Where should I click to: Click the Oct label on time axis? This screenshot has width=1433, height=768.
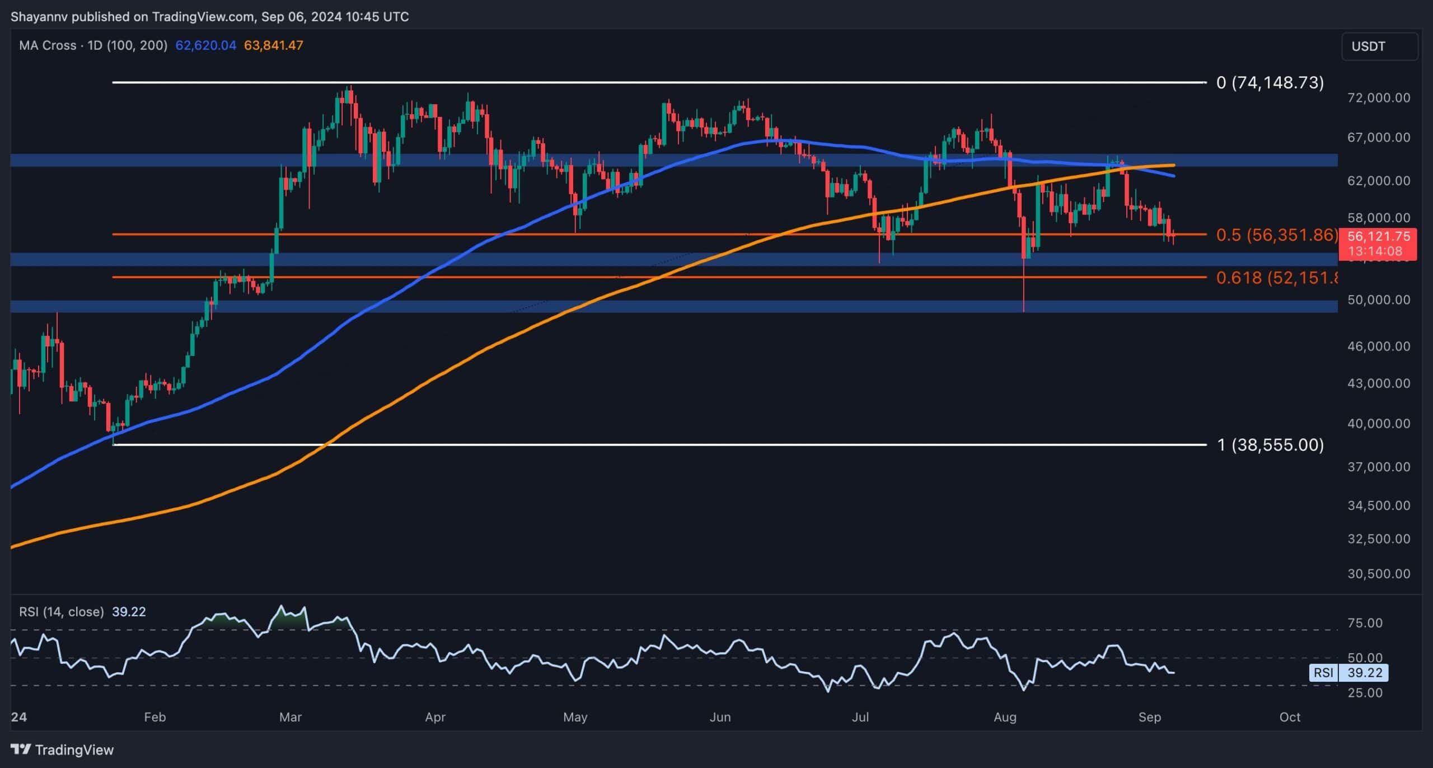[1290, 717]
